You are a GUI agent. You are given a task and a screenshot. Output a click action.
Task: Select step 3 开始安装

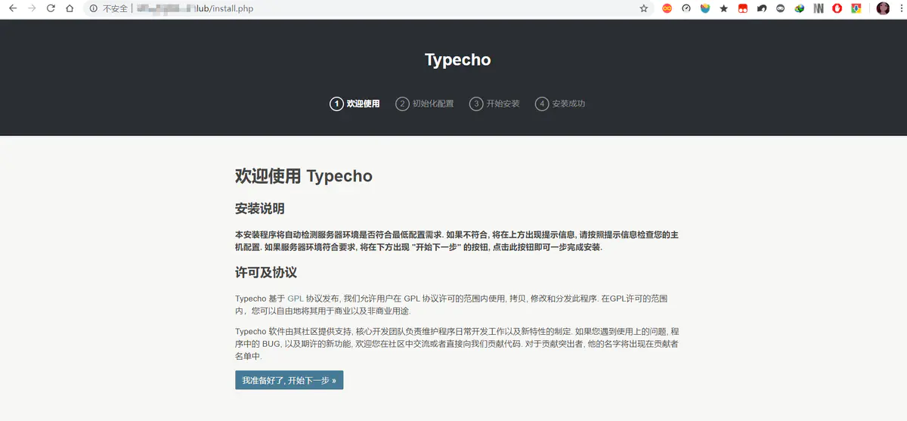point(494,104)
